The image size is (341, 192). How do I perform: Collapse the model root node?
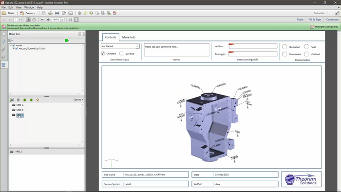pos(10,45)
